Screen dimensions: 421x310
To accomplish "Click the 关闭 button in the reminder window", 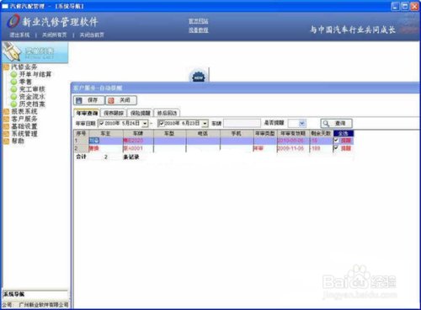I will [121, 100].
